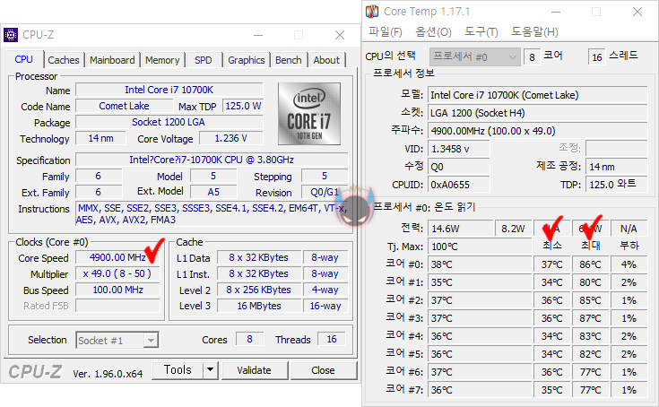Click the Package value Socket 1200 LGA
The height and width of the screenshot is (407, 659).
pos(169,122)
